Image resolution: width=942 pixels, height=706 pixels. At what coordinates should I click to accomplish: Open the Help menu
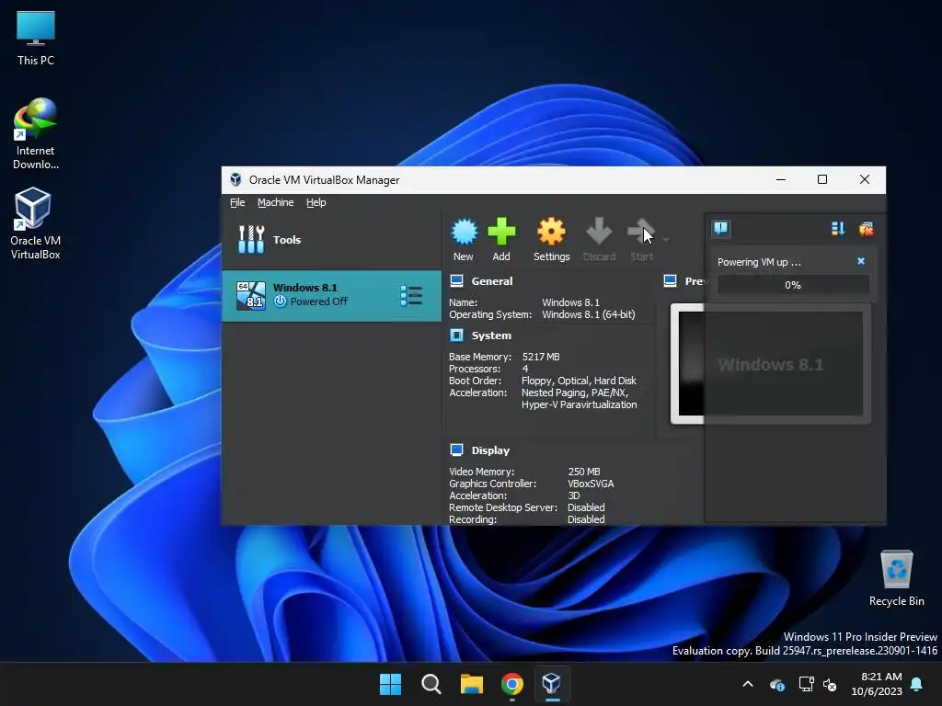(316, 202)
